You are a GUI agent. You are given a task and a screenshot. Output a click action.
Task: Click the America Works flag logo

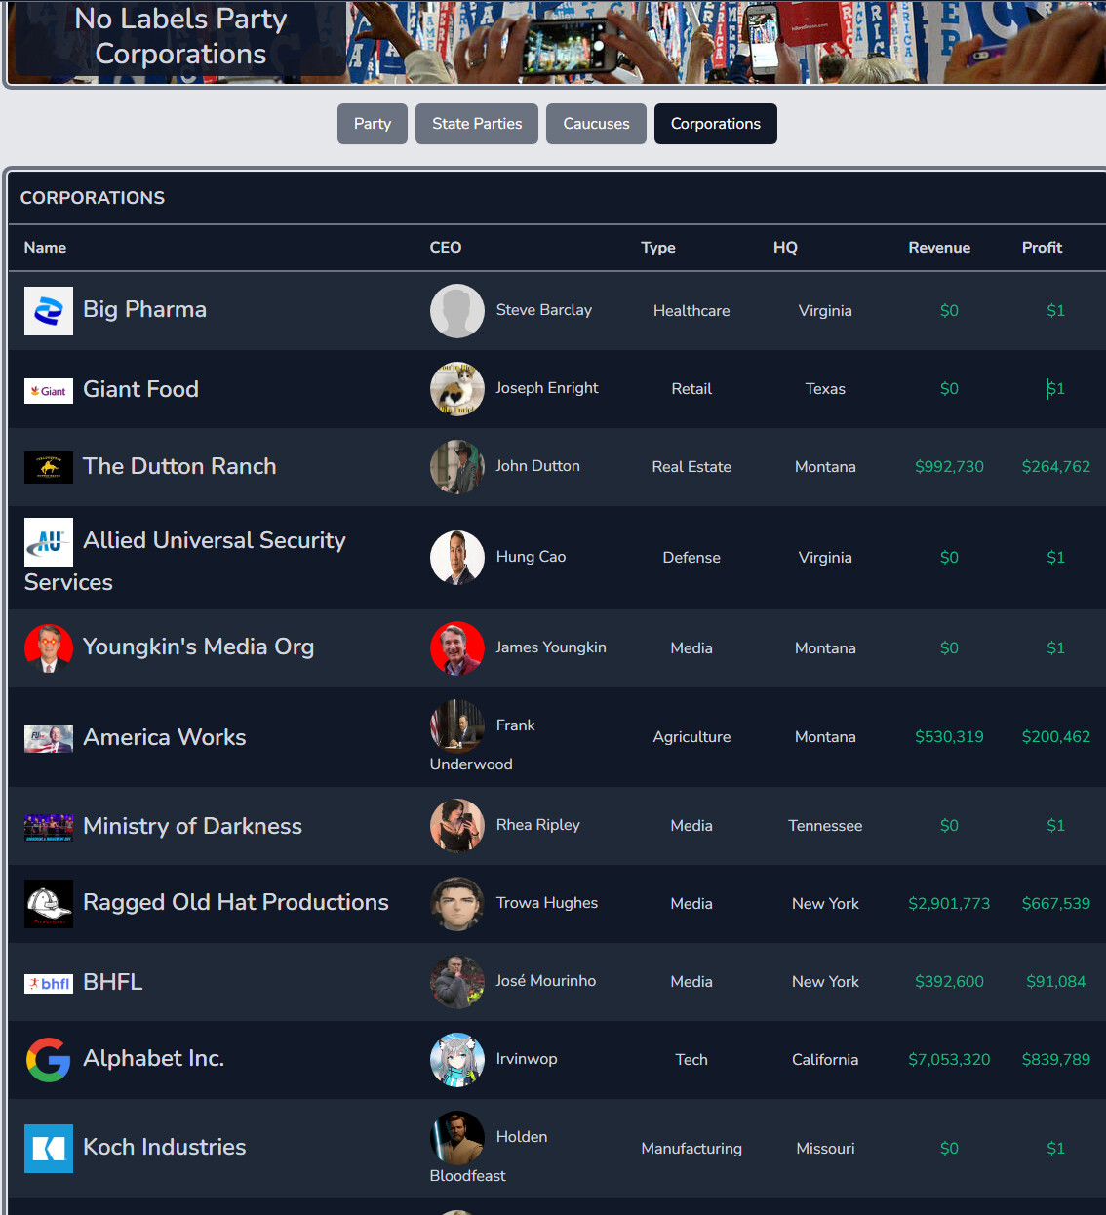49,738
